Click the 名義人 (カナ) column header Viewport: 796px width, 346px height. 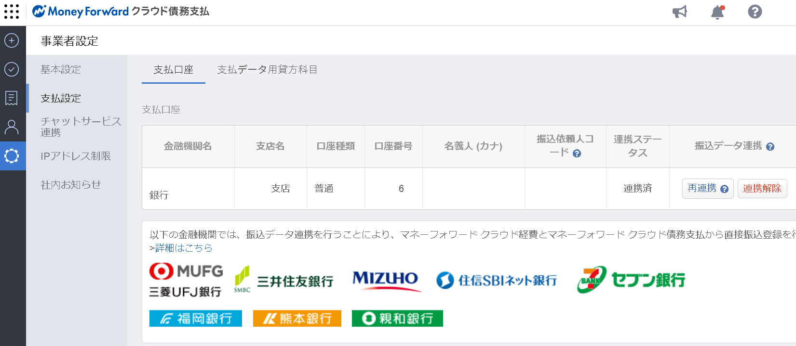(x=473, y=146)
